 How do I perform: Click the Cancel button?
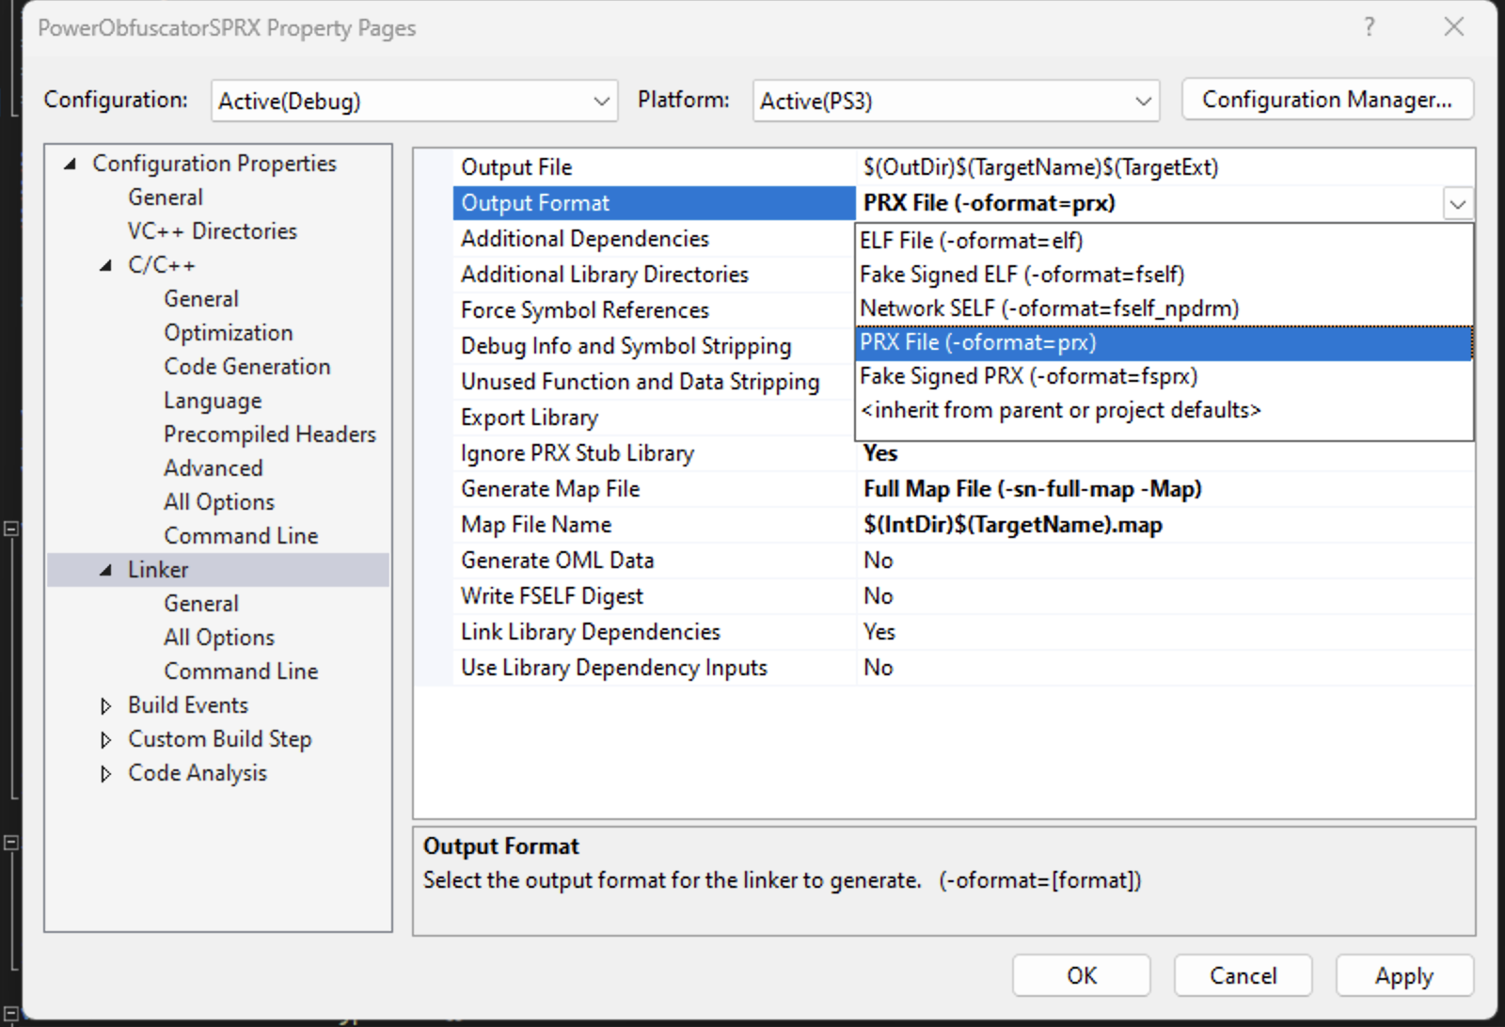pos(1243,975)
